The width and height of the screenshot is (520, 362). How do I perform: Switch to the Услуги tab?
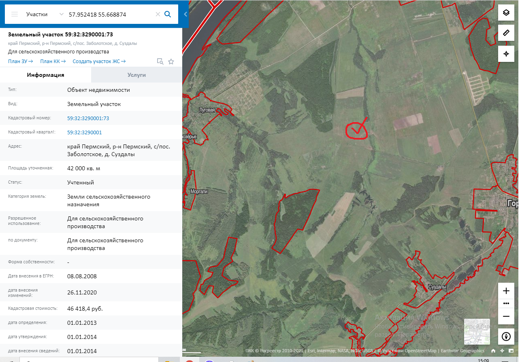136,75
